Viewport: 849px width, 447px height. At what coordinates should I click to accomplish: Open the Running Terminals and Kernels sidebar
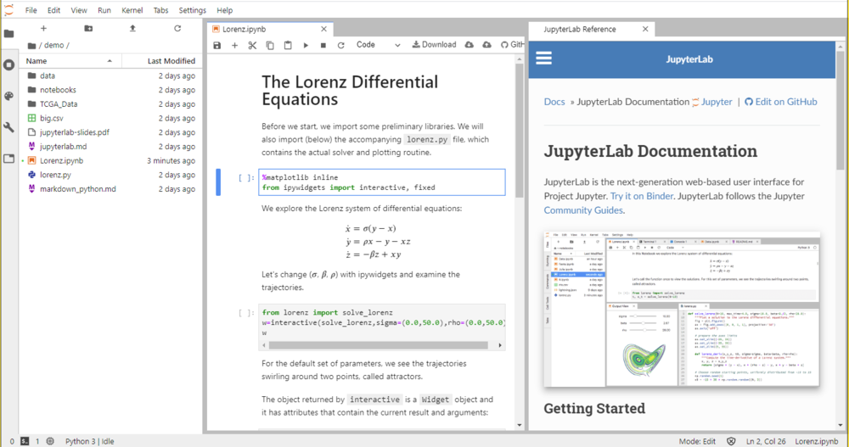click(x=8, y=64)
